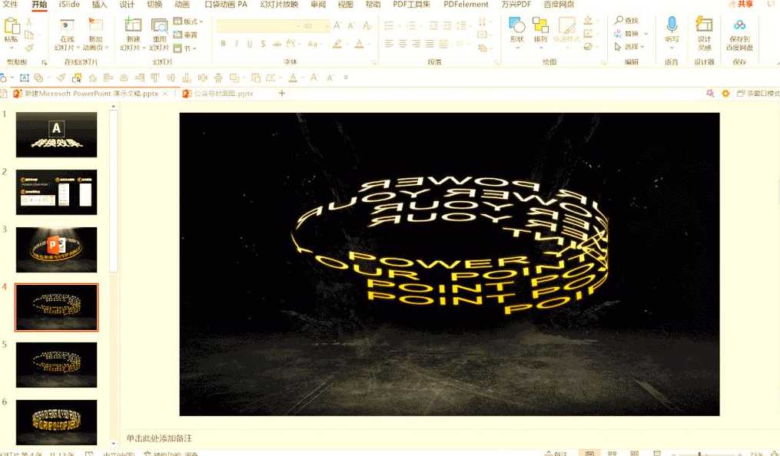The image size is (780, 456).
Task: Open the font name combo box
Action: (x=258, y=25)
